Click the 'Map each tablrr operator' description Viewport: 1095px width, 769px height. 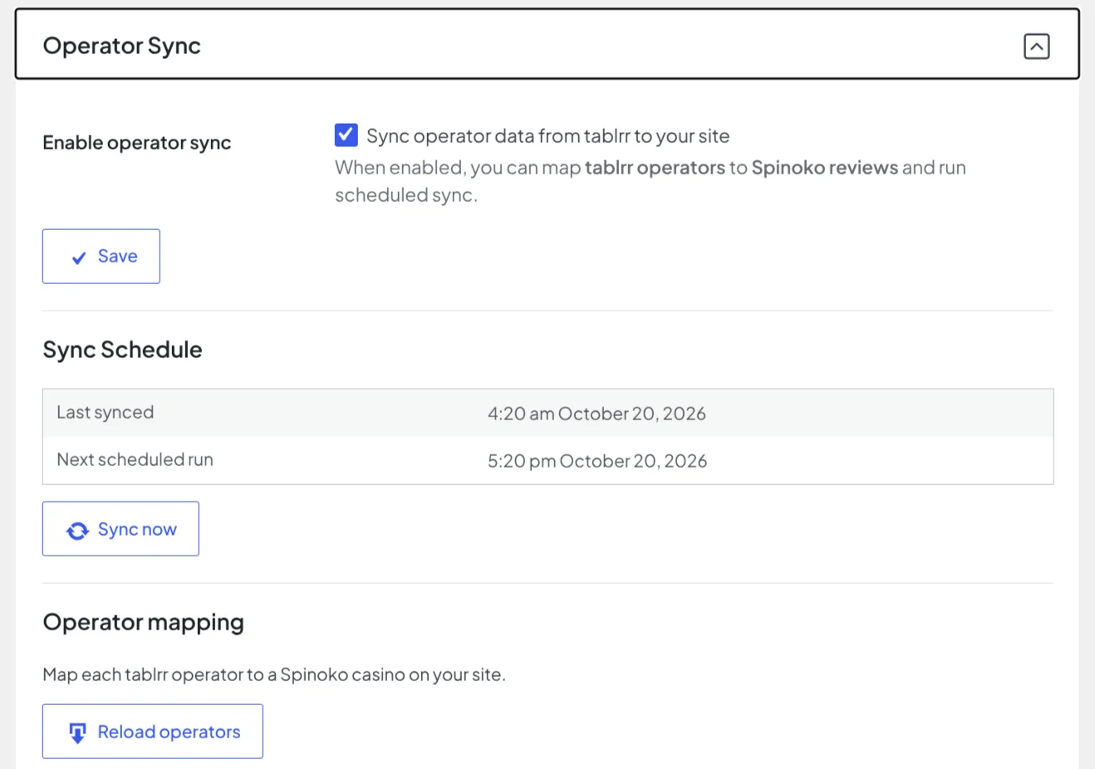tap(274, 674)
